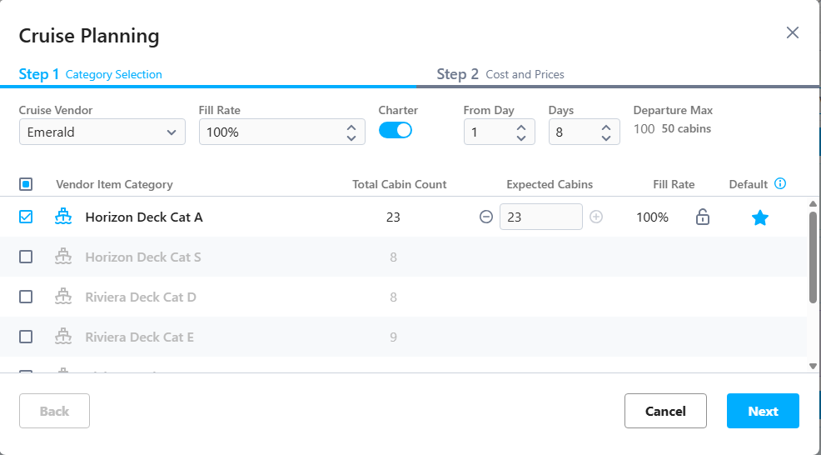Increase the Fill Rate value with the up arrow

[x=351, y=127]
